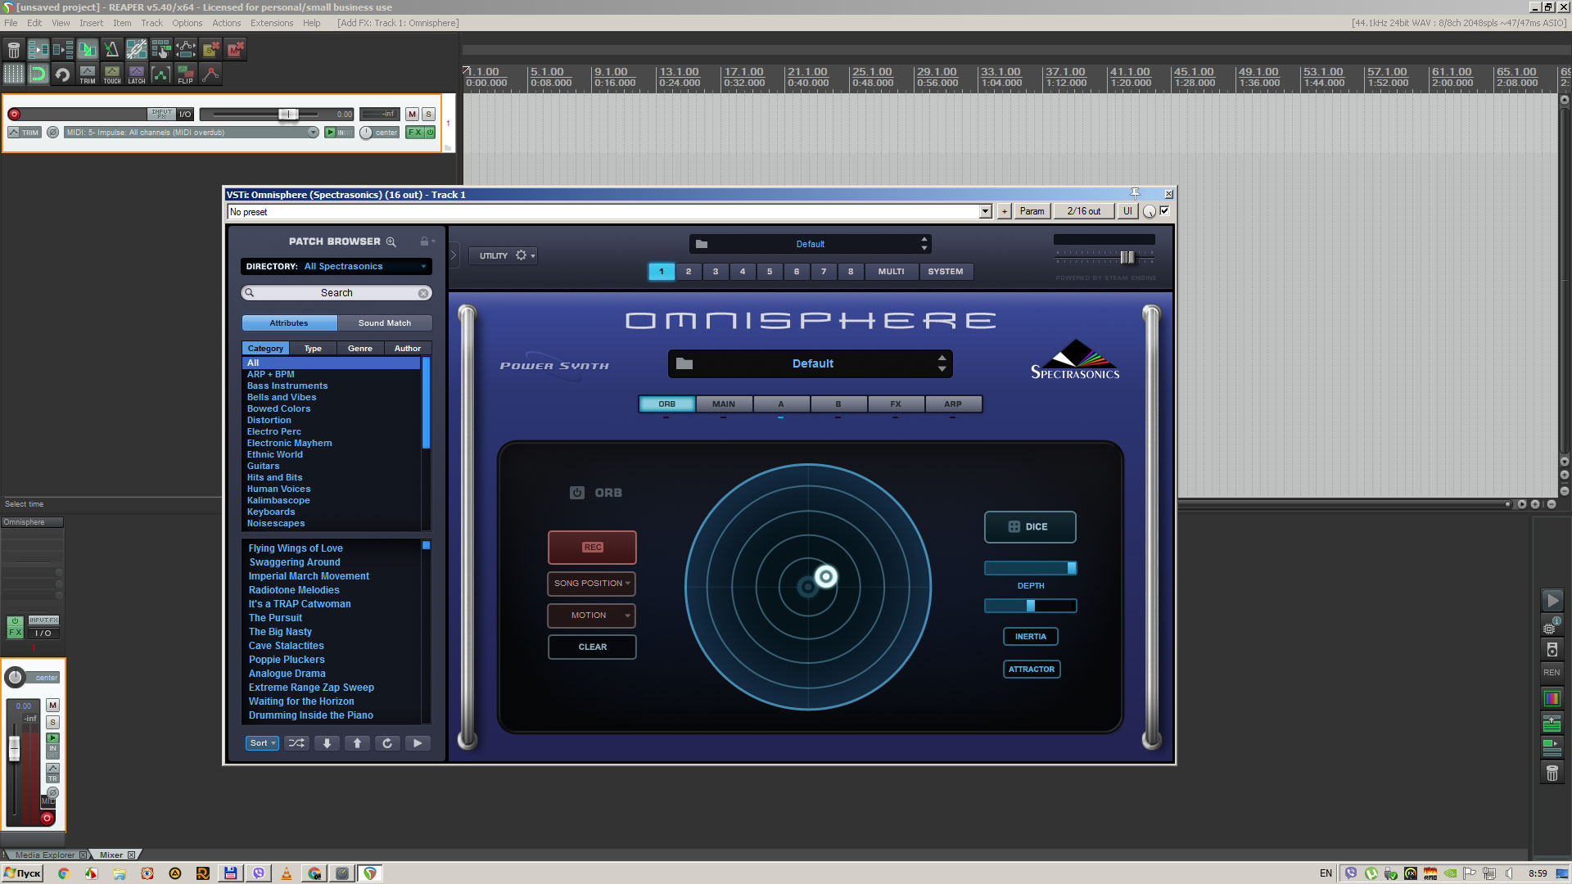Select part 3 tab in Omnisphere

716,272
